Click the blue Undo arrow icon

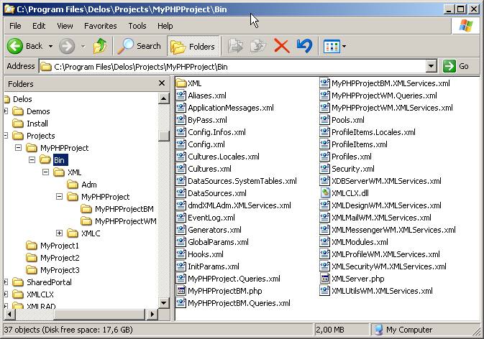(303, 46)
